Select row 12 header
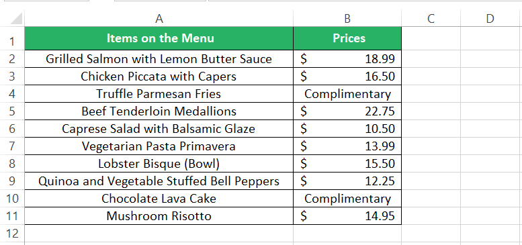522x245 pixels. pyautogui.click(x=12, y=234)
